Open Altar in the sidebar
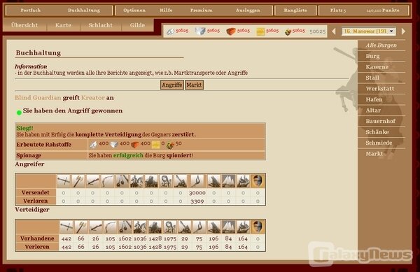This screenshot has height=272, width=420. pyautogui.click(x=373, y=110)
